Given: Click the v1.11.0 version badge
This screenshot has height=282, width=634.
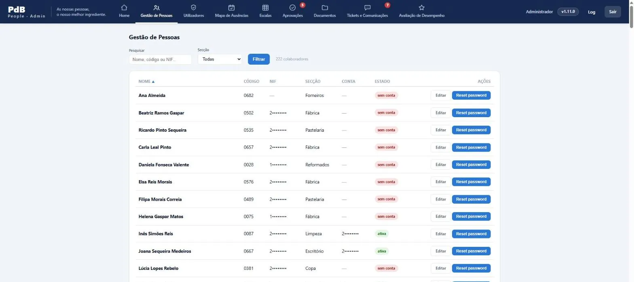Looking at the screenshot, I should coord(568,12).
